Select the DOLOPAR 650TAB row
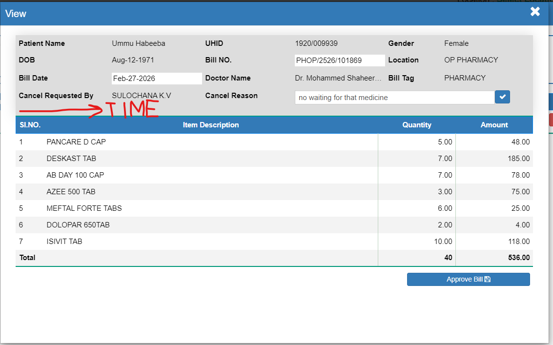Image resolution: width=553 pixels, height=345 pixels. coord(78,225)
